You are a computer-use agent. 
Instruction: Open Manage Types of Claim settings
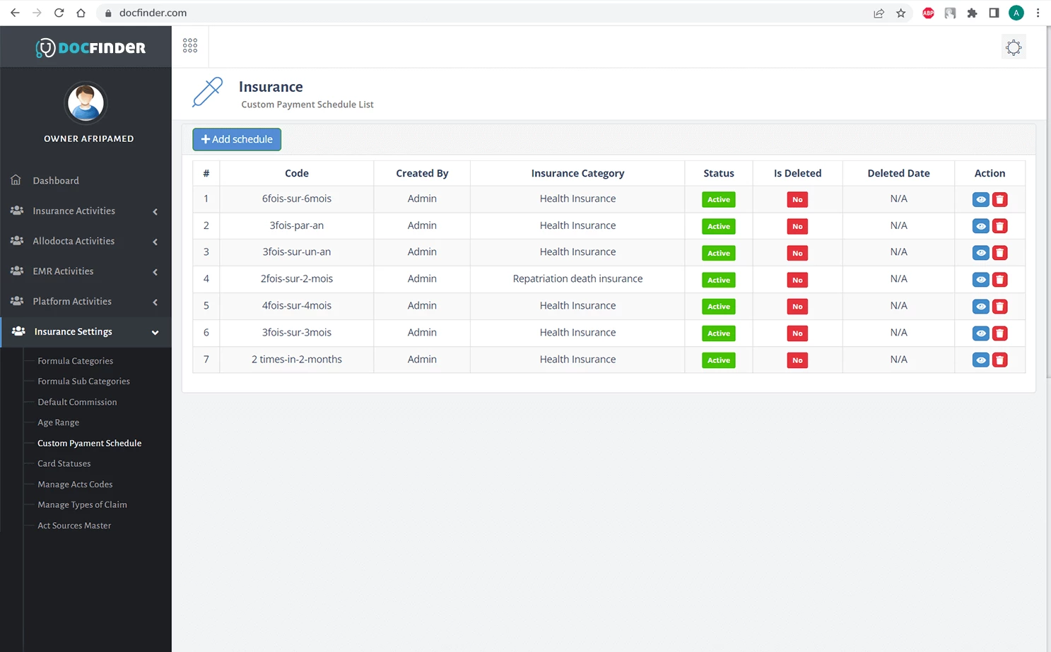coord(82,504)
